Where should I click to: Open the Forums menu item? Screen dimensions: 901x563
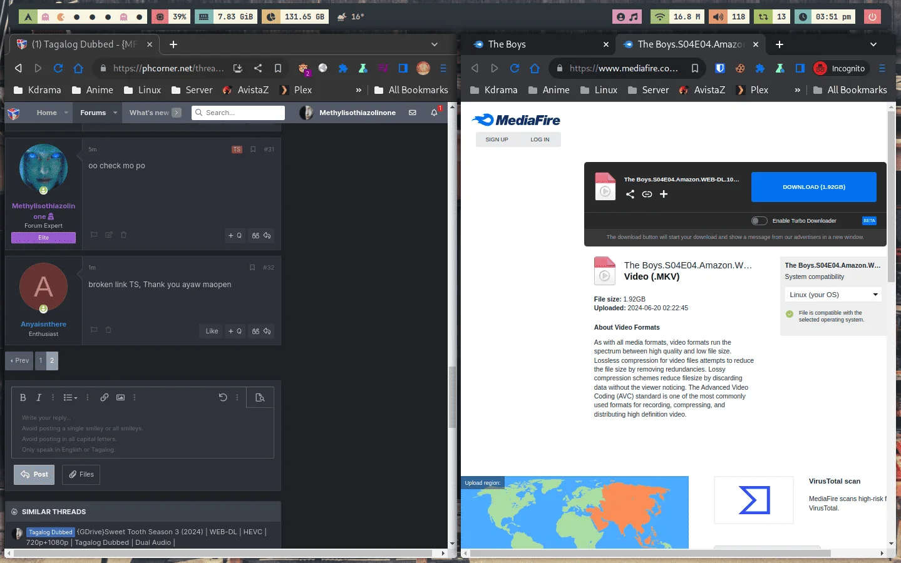93,113
